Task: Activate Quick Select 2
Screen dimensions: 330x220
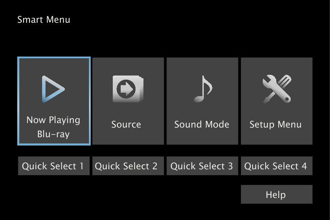Action: (128, 166)
